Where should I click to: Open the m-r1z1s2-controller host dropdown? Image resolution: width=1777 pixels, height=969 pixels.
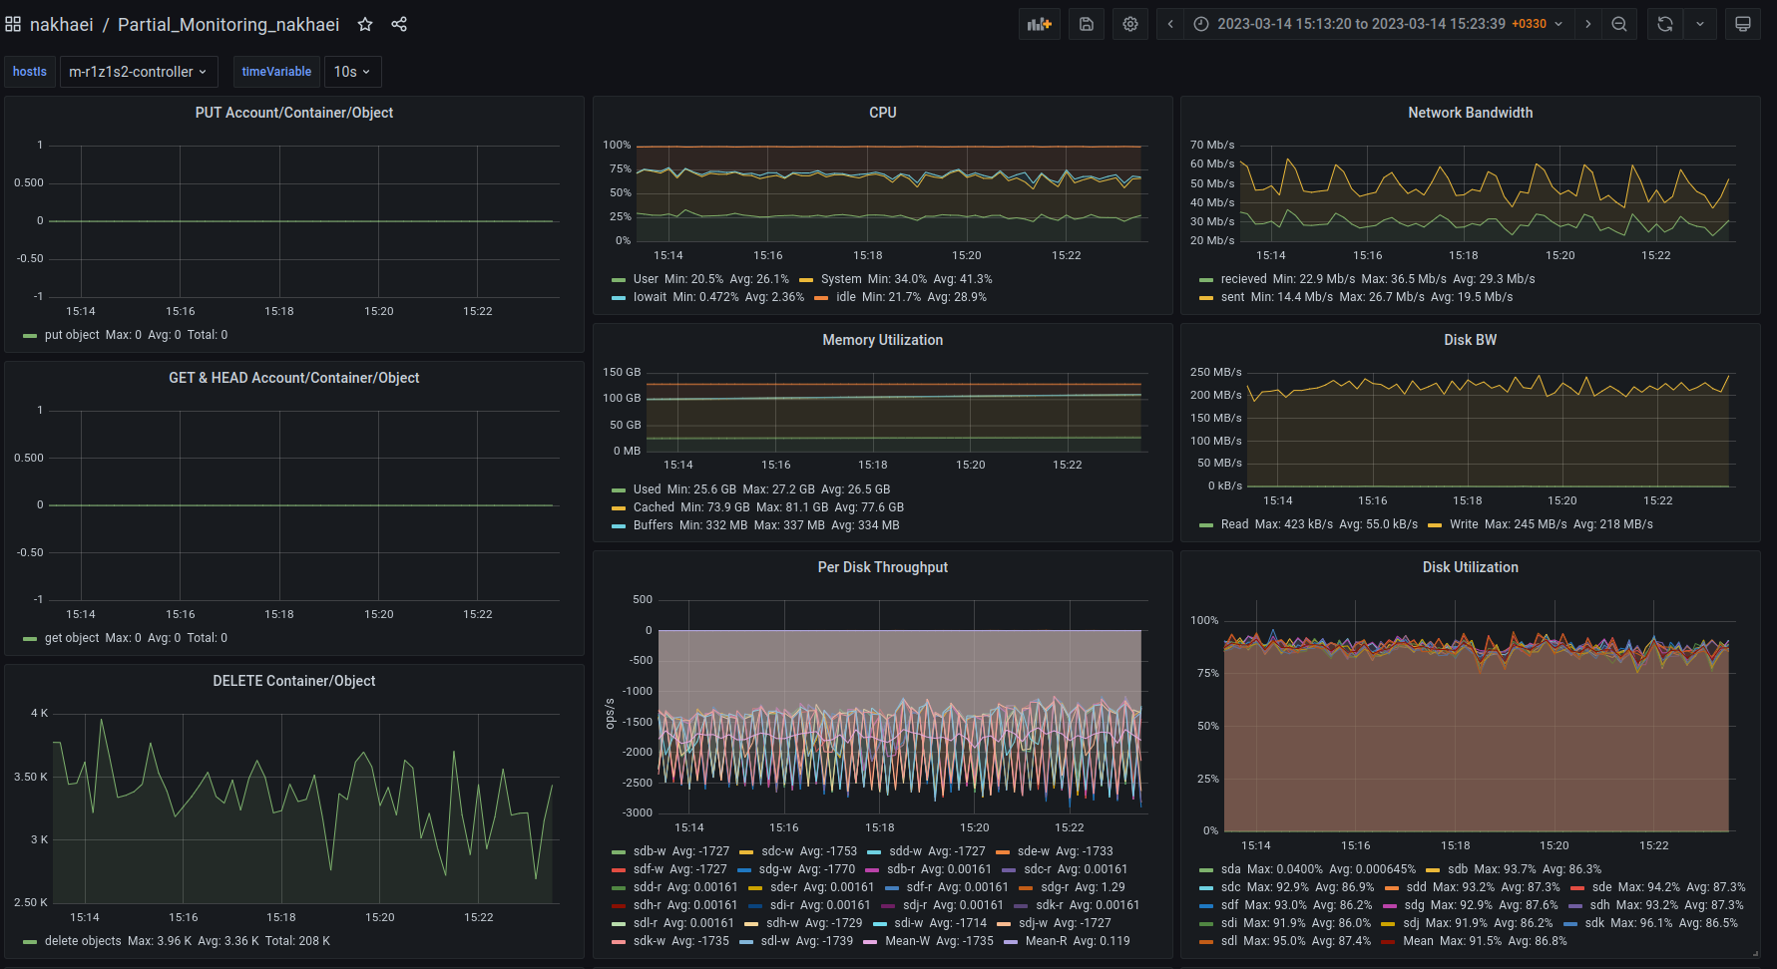click(x=138, y=72)
